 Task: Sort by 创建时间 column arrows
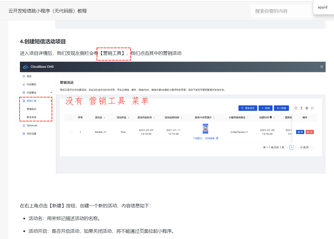coord(274,117)
